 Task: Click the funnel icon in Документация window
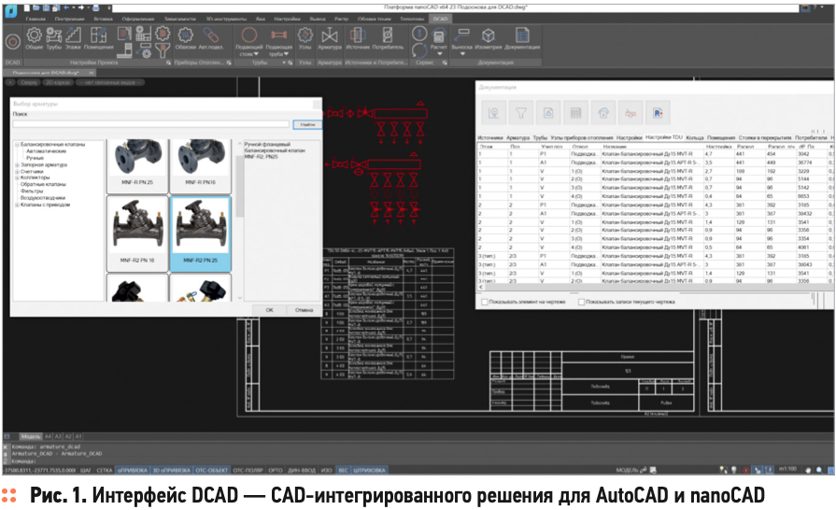click(521, 113)
